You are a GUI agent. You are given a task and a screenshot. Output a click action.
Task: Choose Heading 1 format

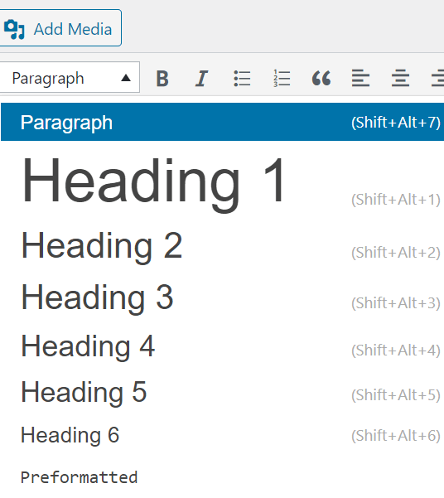(x=222, y=181)
